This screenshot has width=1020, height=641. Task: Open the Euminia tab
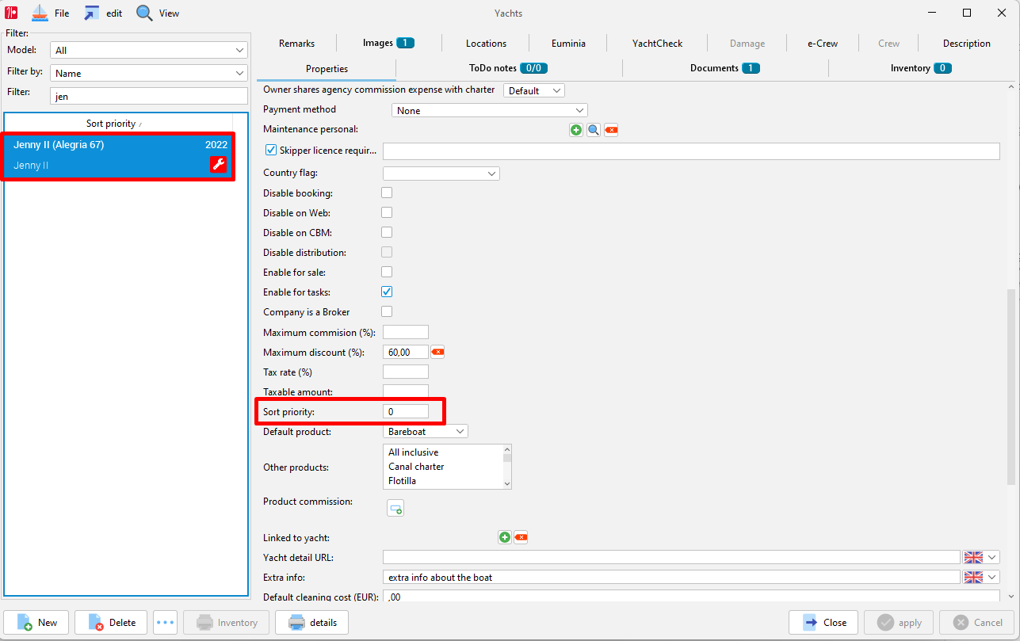point(568,44)
